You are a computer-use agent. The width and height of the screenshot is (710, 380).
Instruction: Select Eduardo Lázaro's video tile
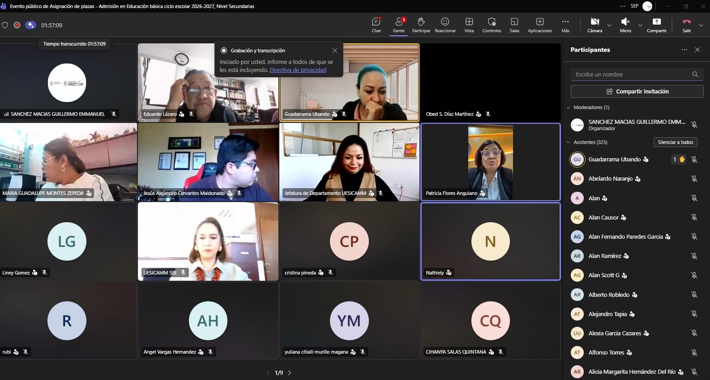coord(208,83)
